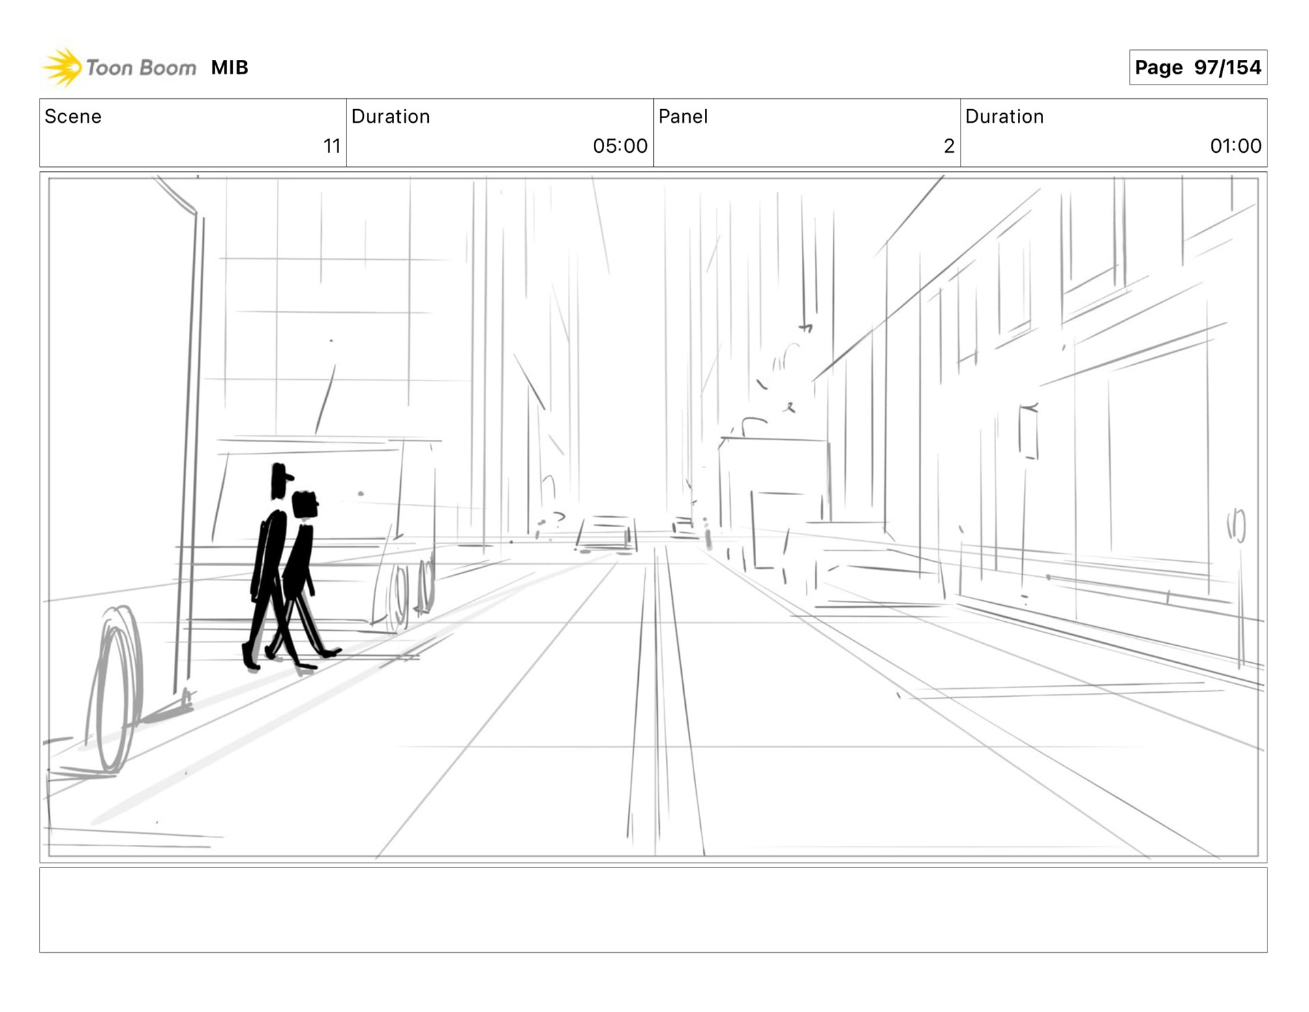
Task: Click the second Duration column label
Action: [x=1004, y=117]
